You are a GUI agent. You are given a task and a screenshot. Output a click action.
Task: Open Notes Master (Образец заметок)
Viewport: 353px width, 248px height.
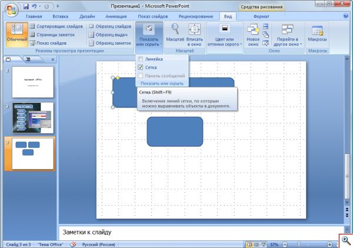(110, 43)
